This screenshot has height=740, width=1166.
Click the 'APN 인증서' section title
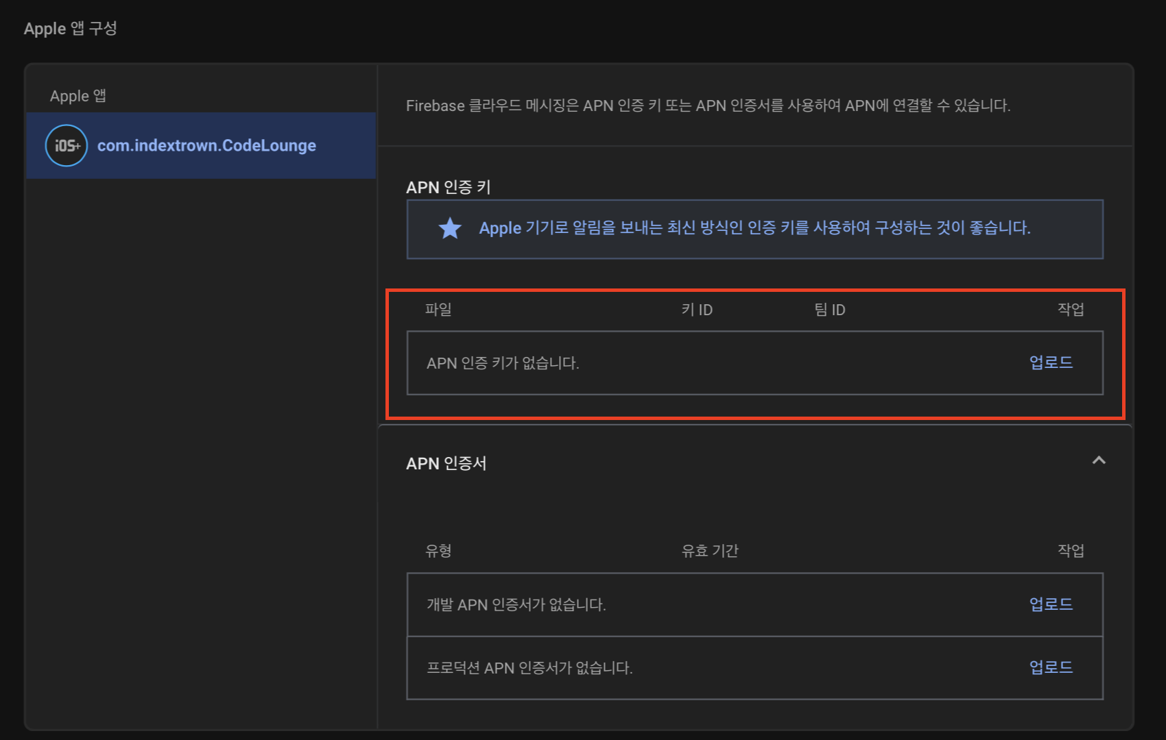click(x=447, y=463)
